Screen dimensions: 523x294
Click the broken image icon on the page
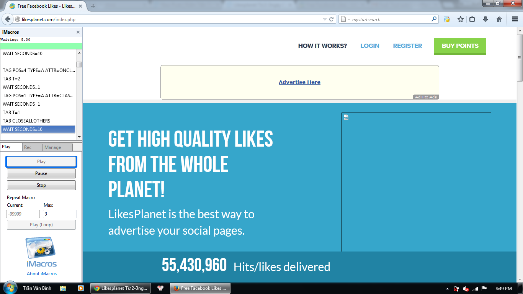pos(346,117)
